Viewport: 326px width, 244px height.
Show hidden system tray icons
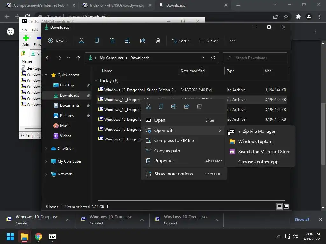tap(279, 236)
